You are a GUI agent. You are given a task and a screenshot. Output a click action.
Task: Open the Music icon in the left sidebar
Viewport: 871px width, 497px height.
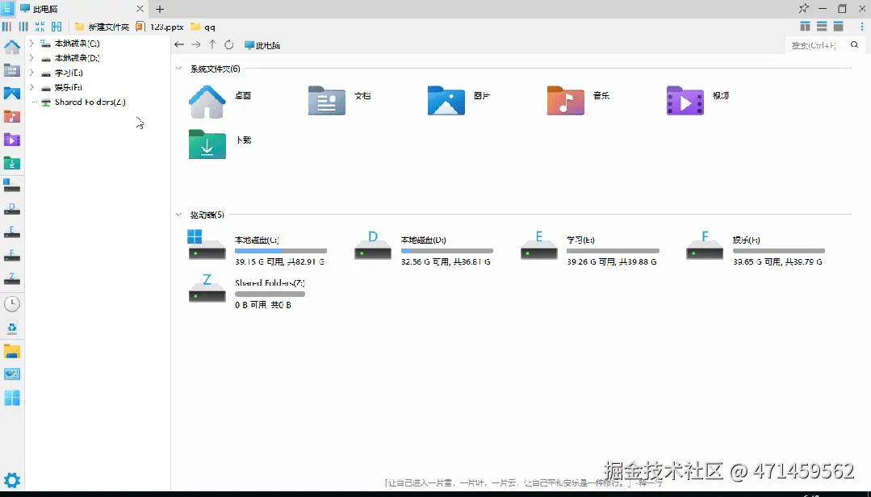click(11, 117)
